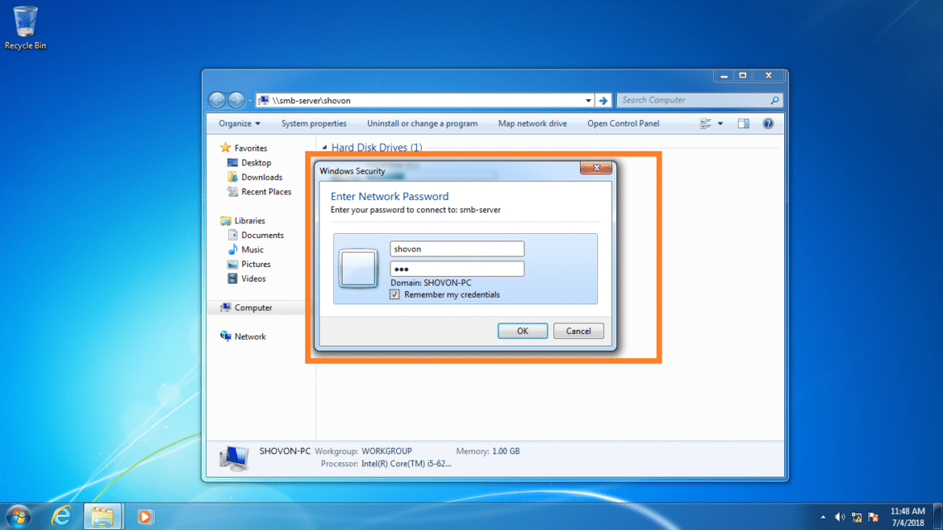Click Uninstall or change a program
Viewport: 943px width, 530px height.
coord(422,124)
